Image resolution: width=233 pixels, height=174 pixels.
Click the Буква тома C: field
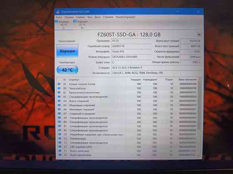click(131, 62)
